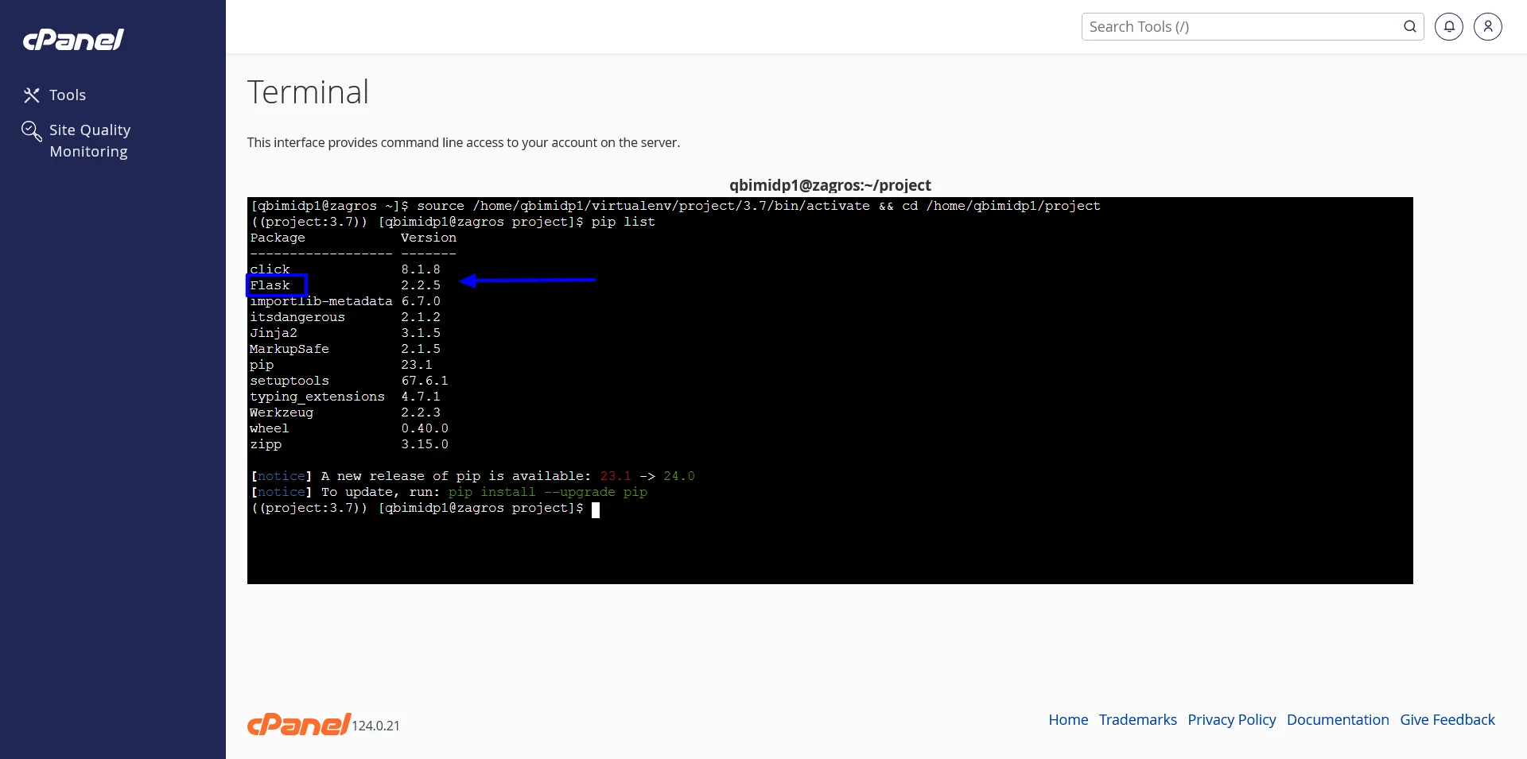The width and height of the screenshot is (1527, 759).
Task: Select Tools in the sidebar menu
Action: 68,95
